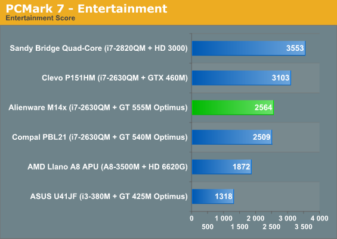337x239 pixels.
Task: Click the axis label '0'
Action: pos(191,218)
